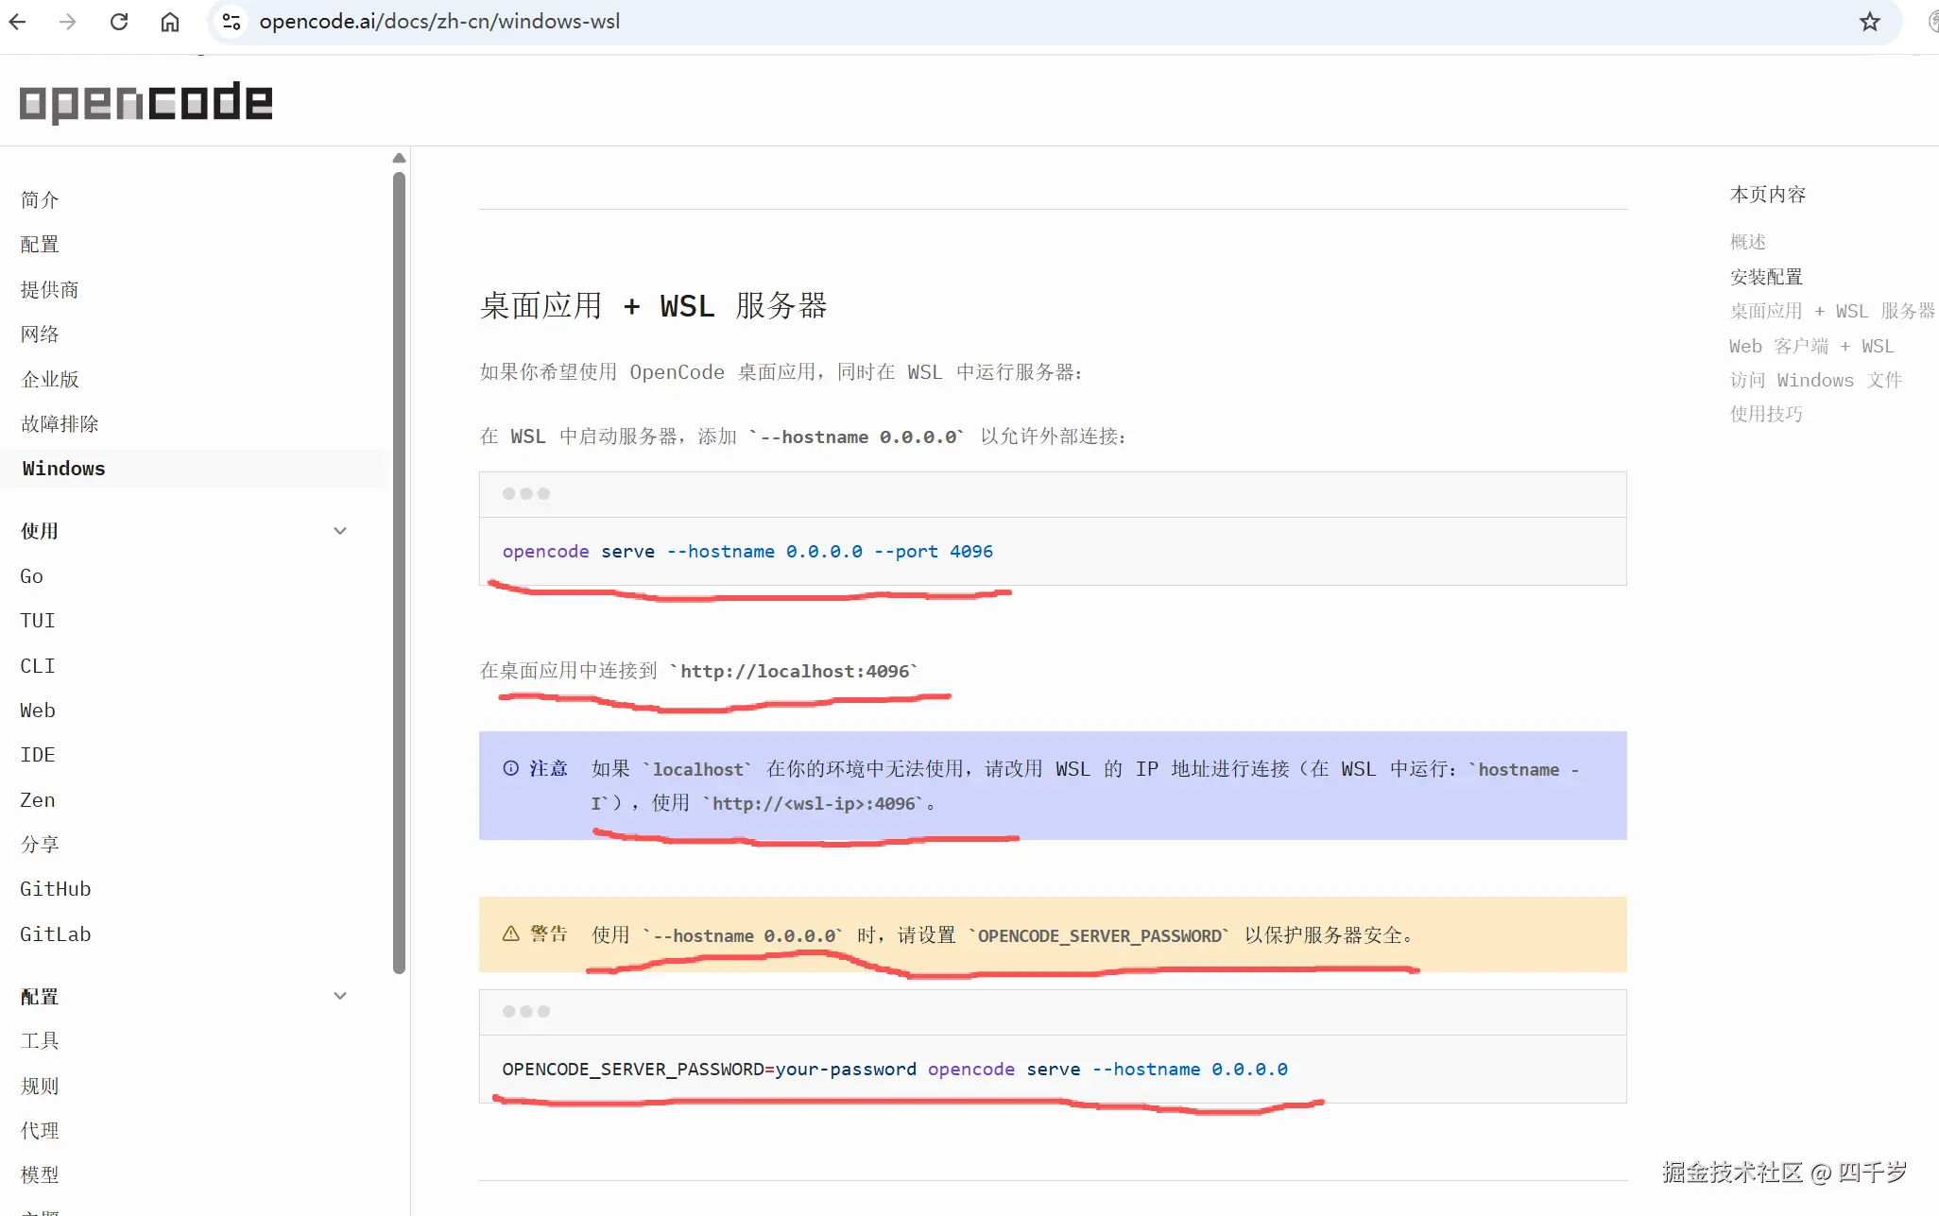Image resolution: width=1939 pixels, height=1216 pixels.
Task: Click the browser back arrow
Action: pyautogui.click(x=17, y=21)
